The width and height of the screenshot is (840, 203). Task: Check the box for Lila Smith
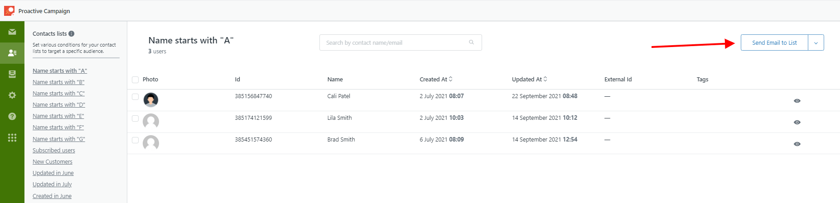(x=135, y=118)
